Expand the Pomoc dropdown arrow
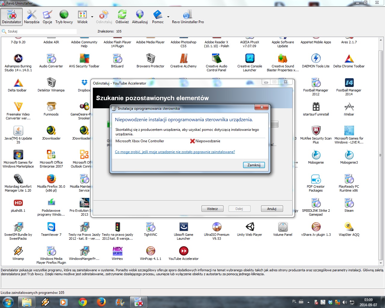 [x=168, y=17]
